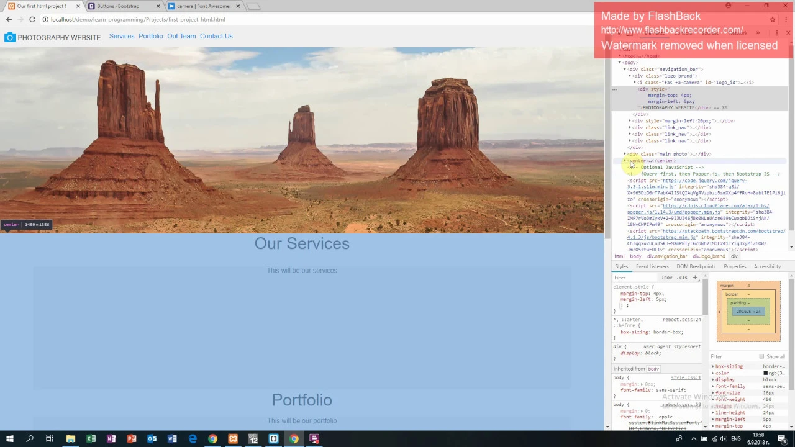Viewport: 795px width, 447px height.
Task: Click volume icon in system tray
Action: pos(722,439)
